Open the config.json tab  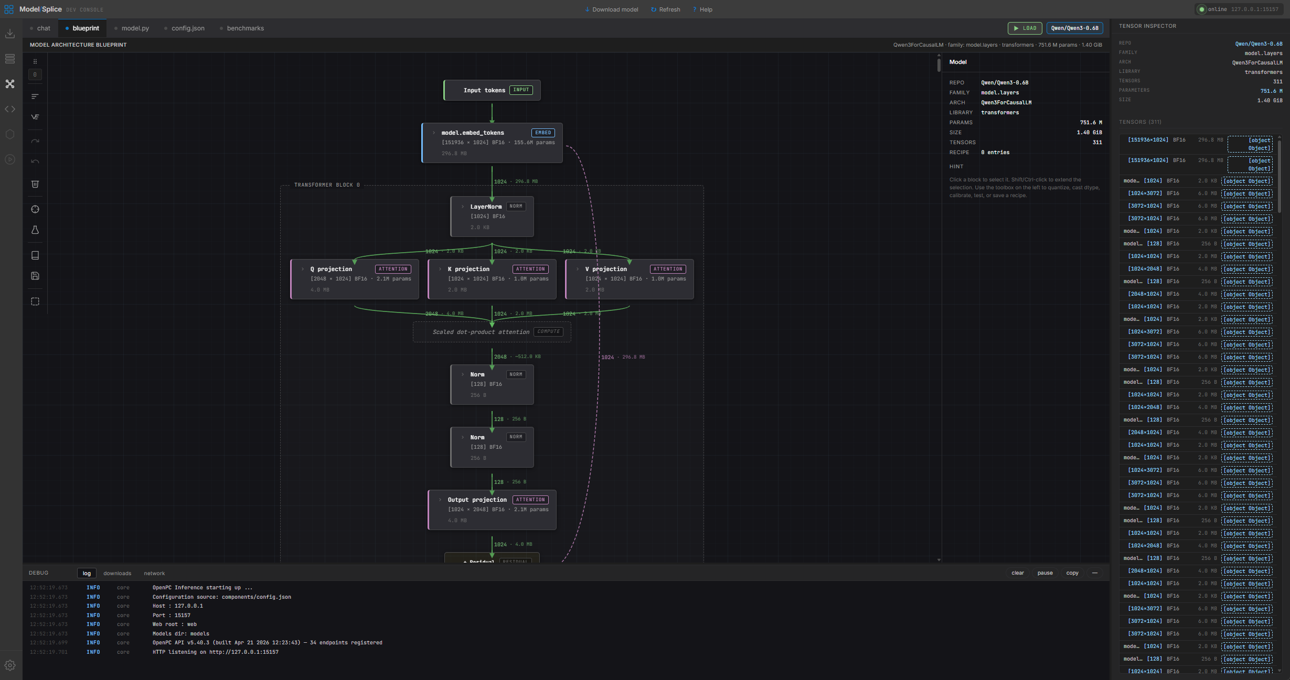click(185, 28)
